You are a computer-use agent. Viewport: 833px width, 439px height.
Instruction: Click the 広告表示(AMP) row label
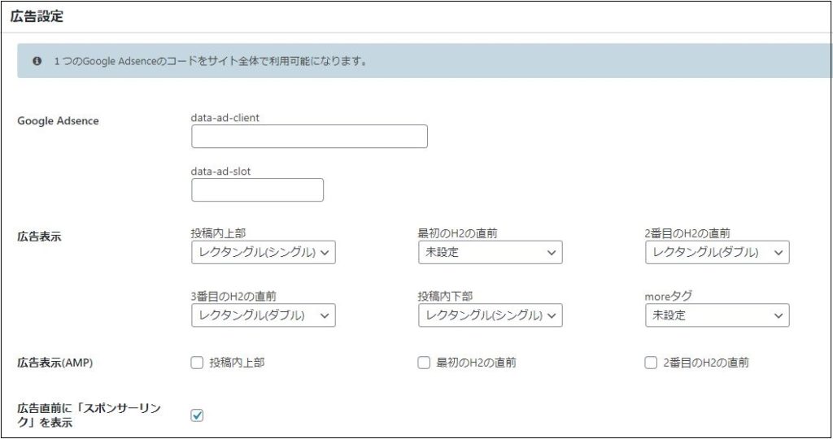tap(55, 363)
